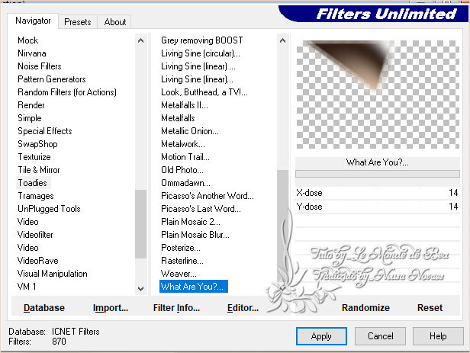Click the filter preview thumbnail

(x=378, y=95)
